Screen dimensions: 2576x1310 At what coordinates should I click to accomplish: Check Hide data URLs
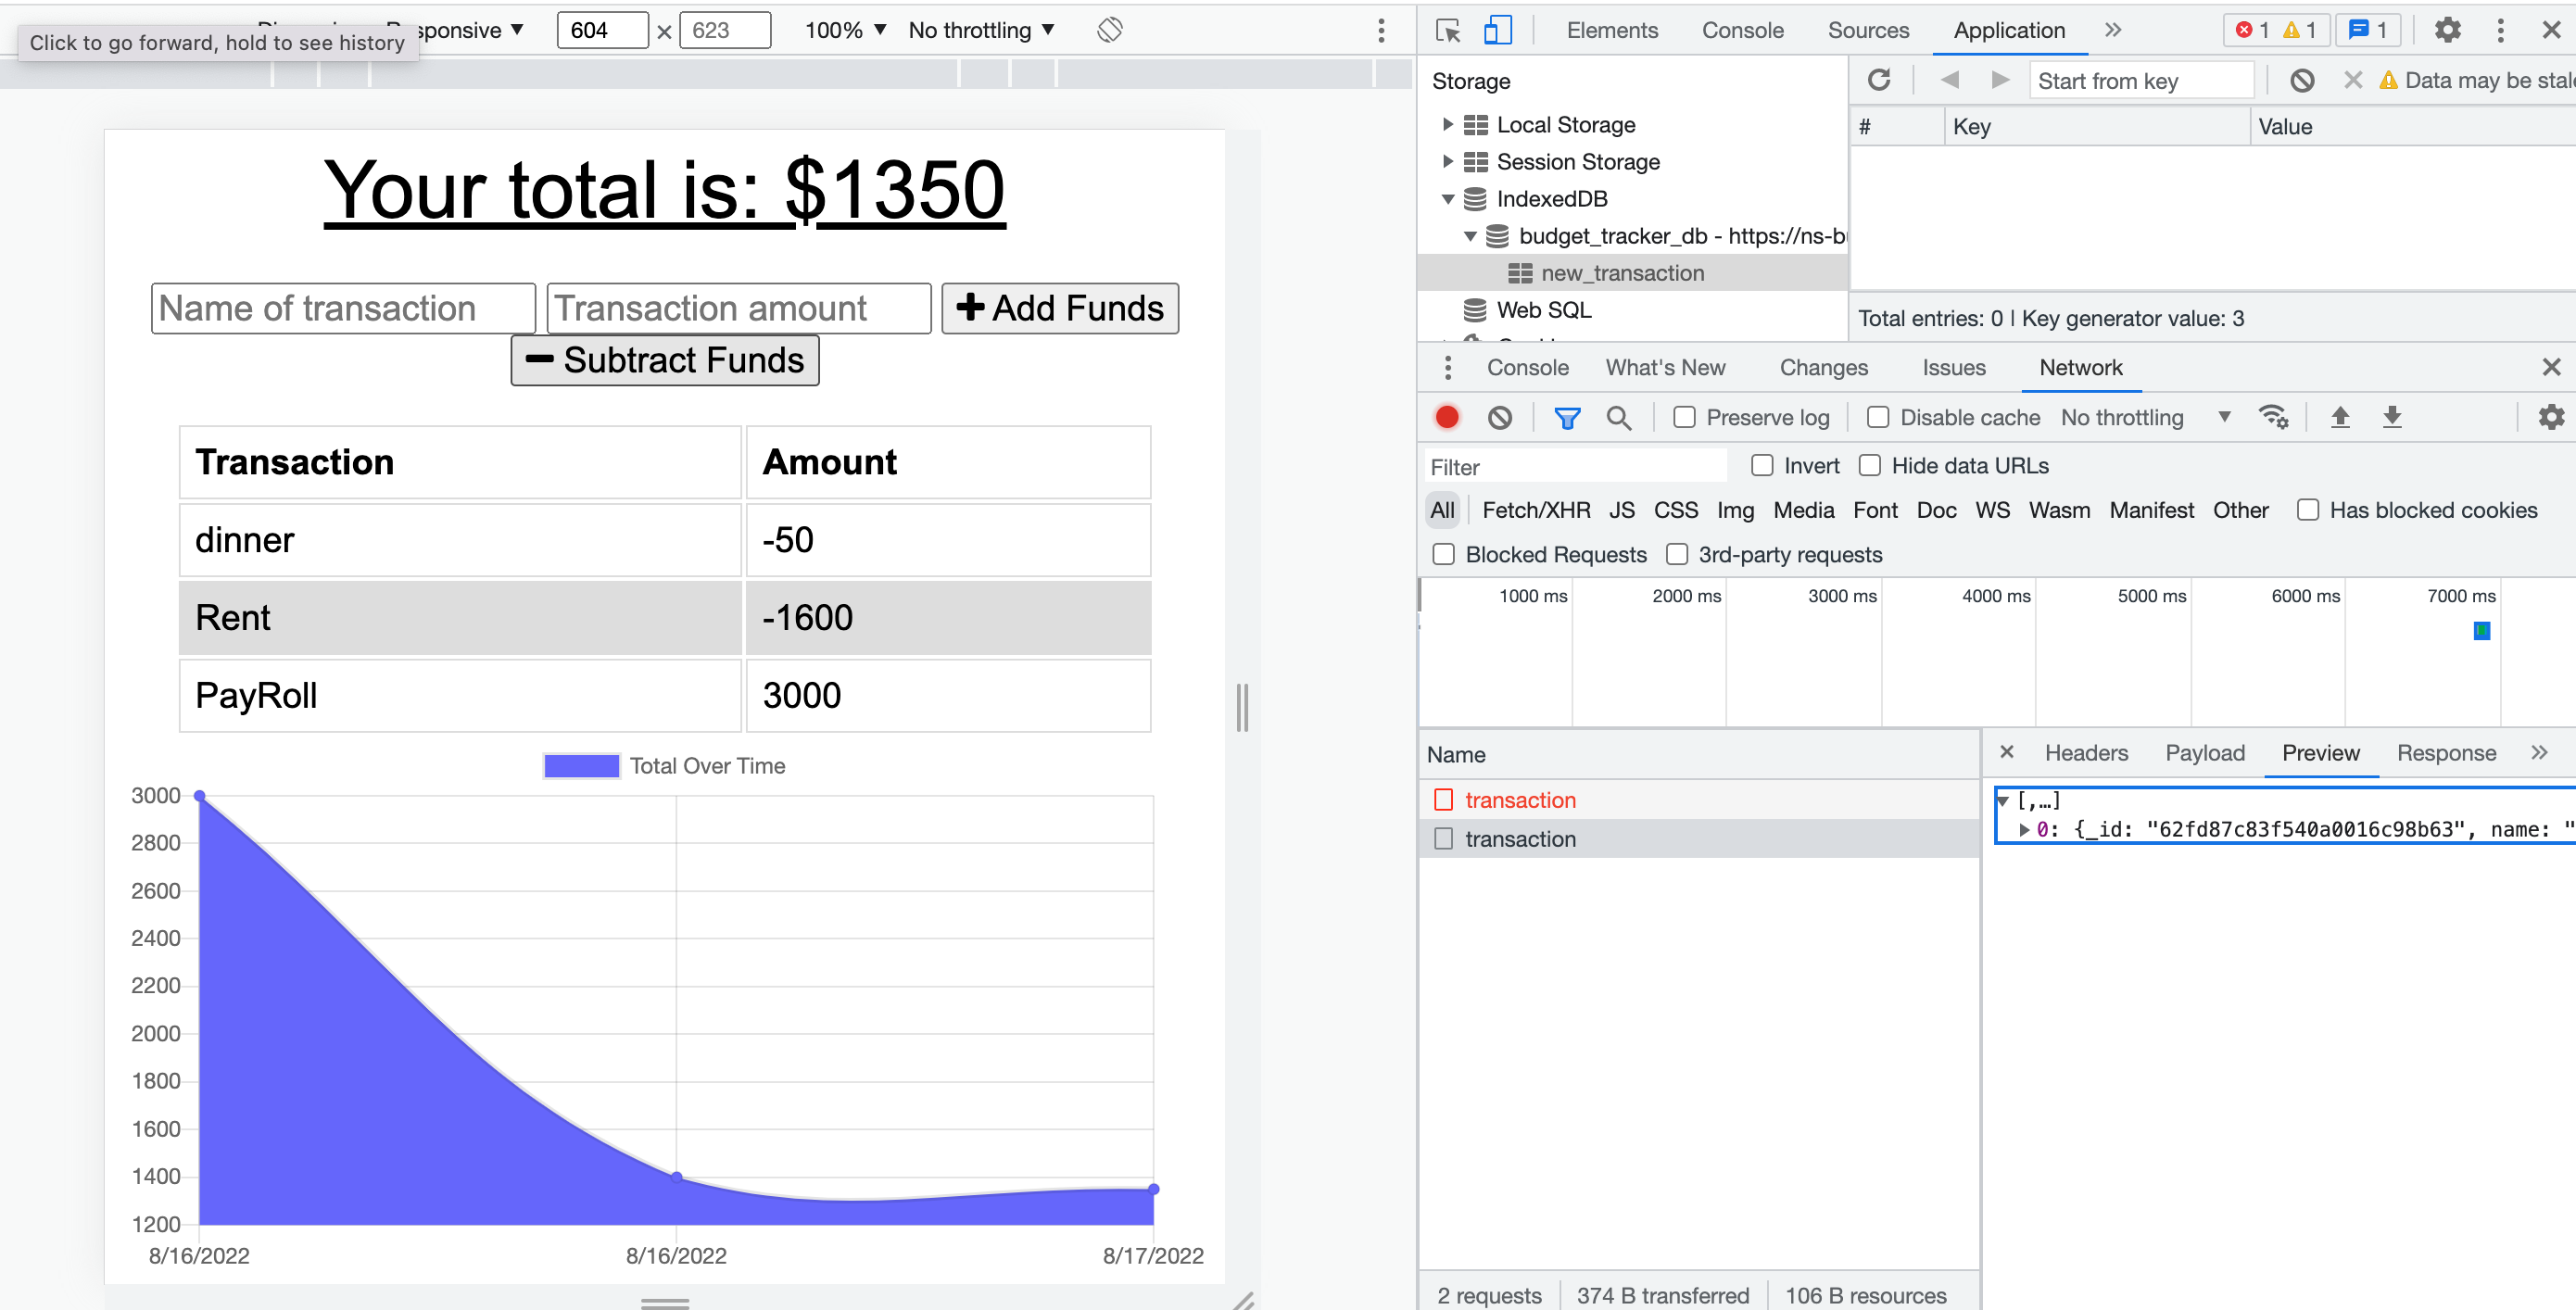pyautogui.click(x=1869, y=465)
